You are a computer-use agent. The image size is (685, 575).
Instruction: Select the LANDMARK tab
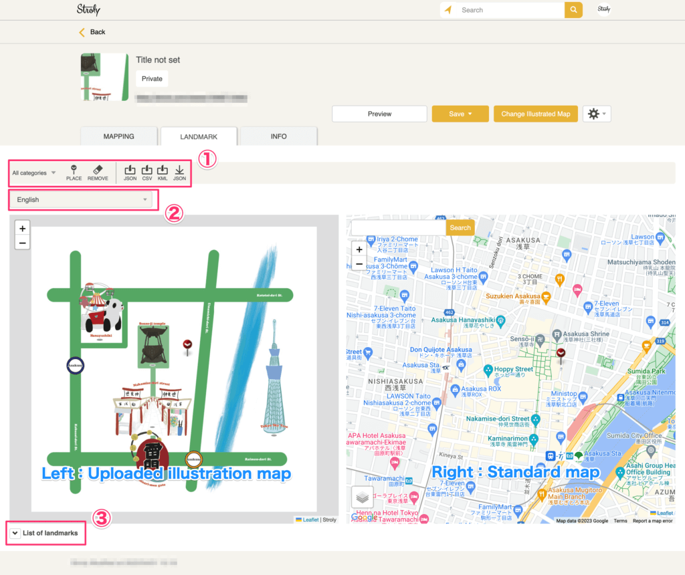coord(199,136)
